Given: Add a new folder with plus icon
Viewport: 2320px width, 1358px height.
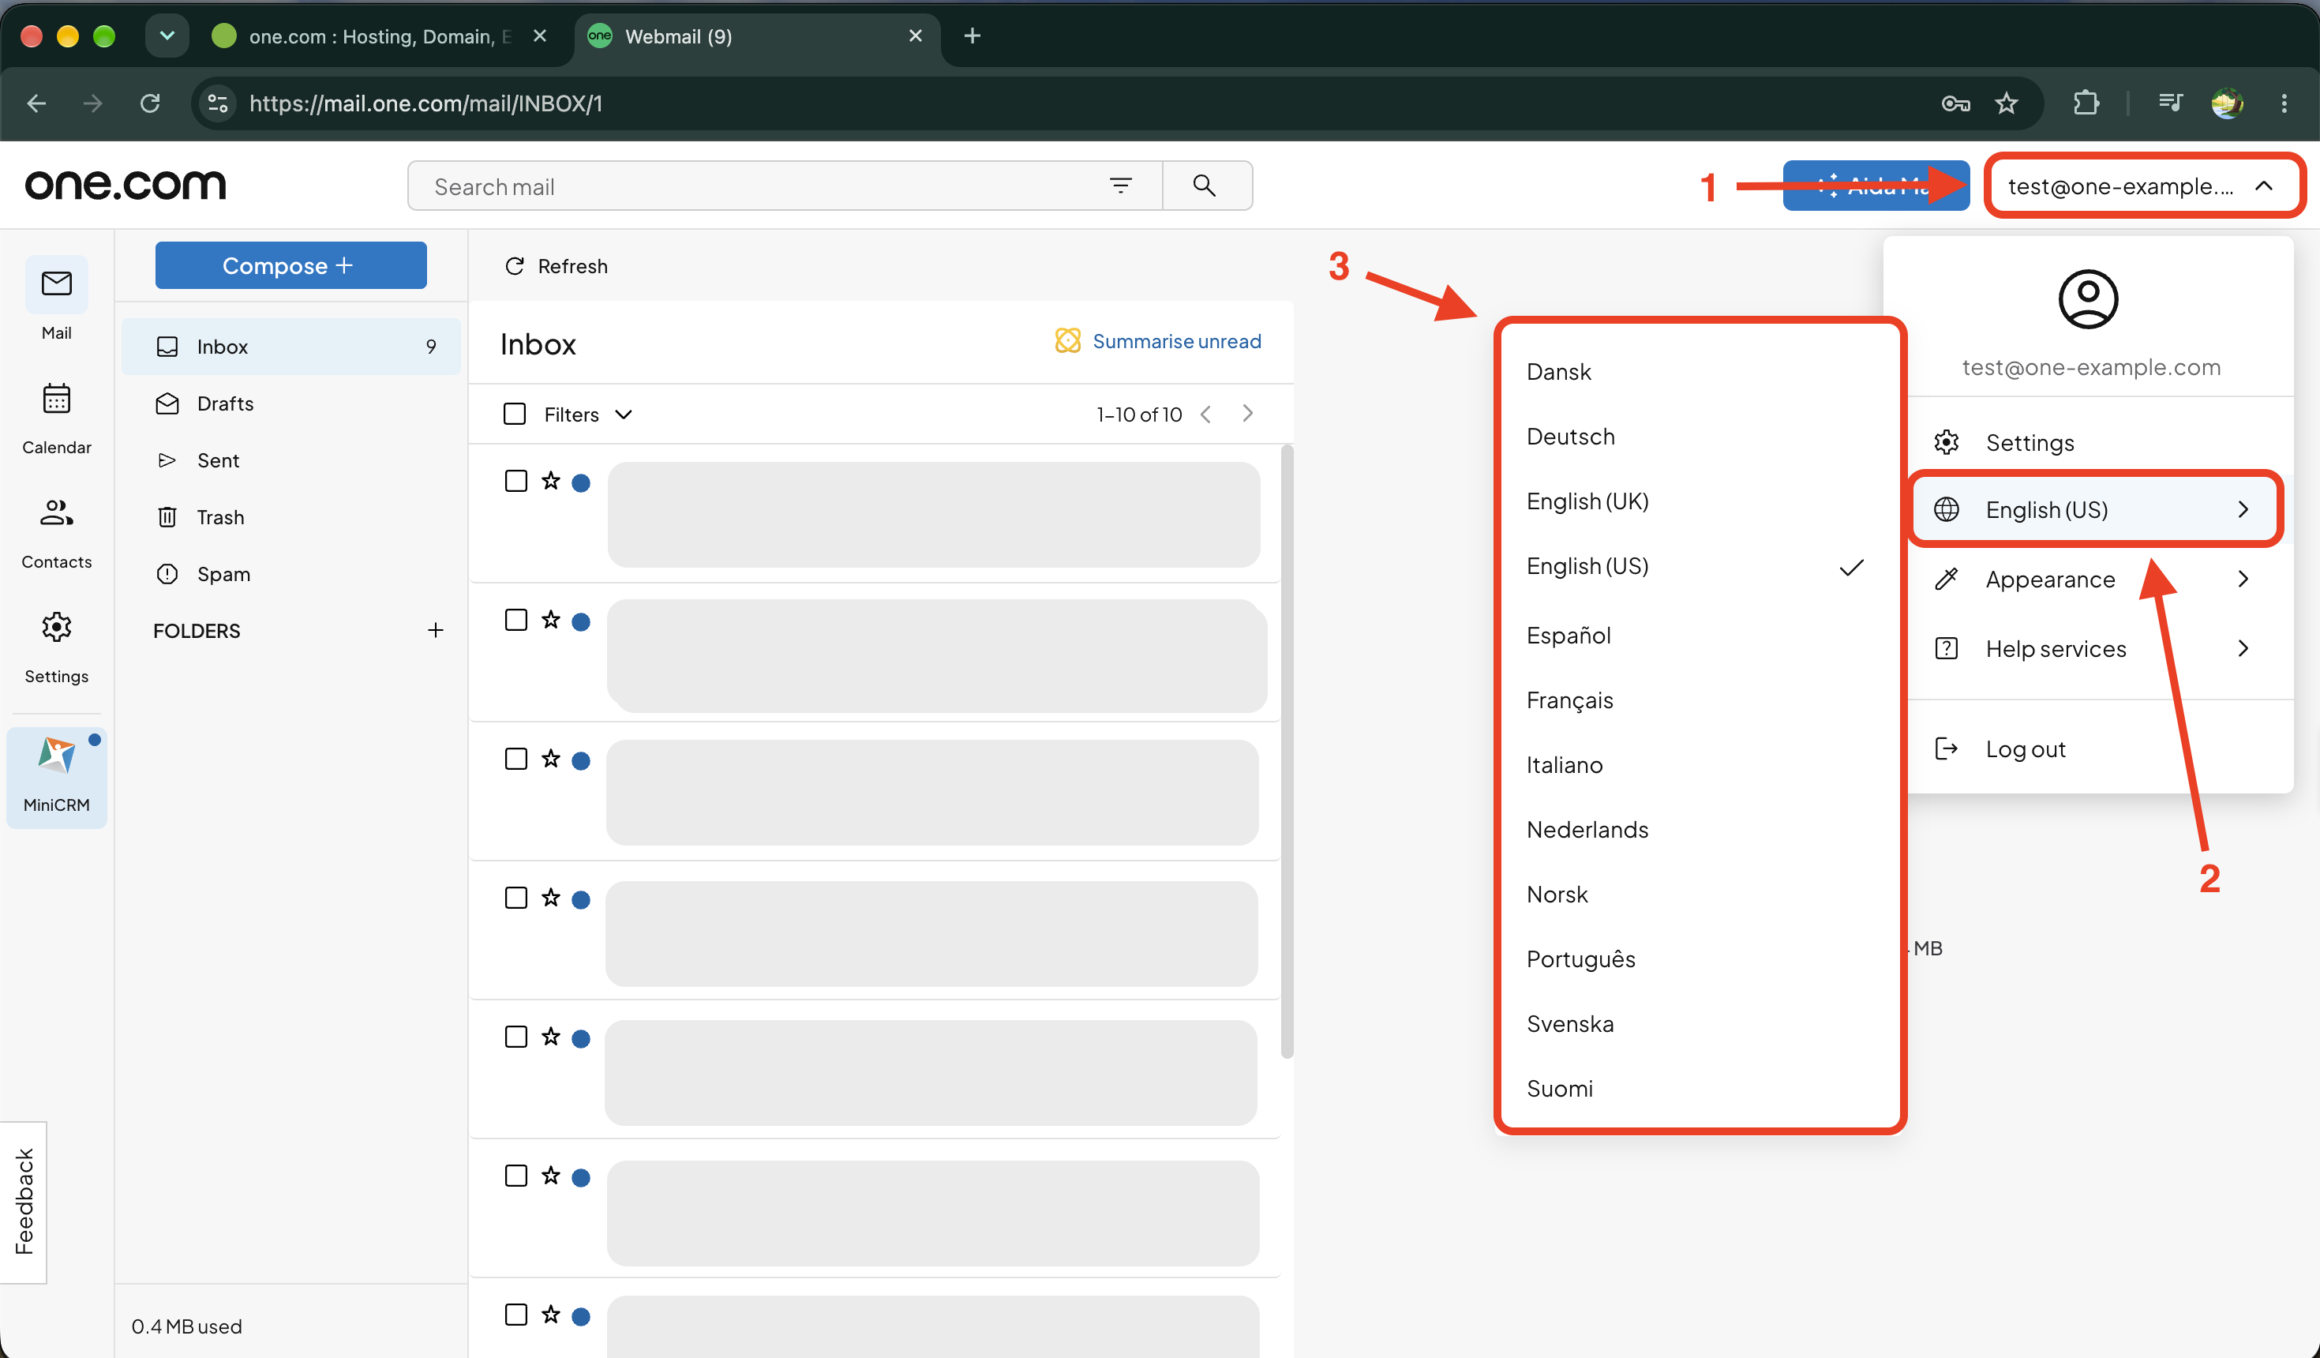Looking at the screenshot, I should (x=436, y=630).
